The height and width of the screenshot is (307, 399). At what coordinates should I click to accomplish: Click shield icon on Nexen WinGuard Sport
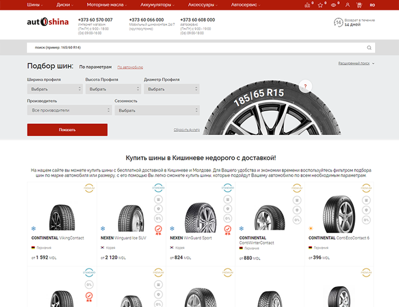[228, 209]
